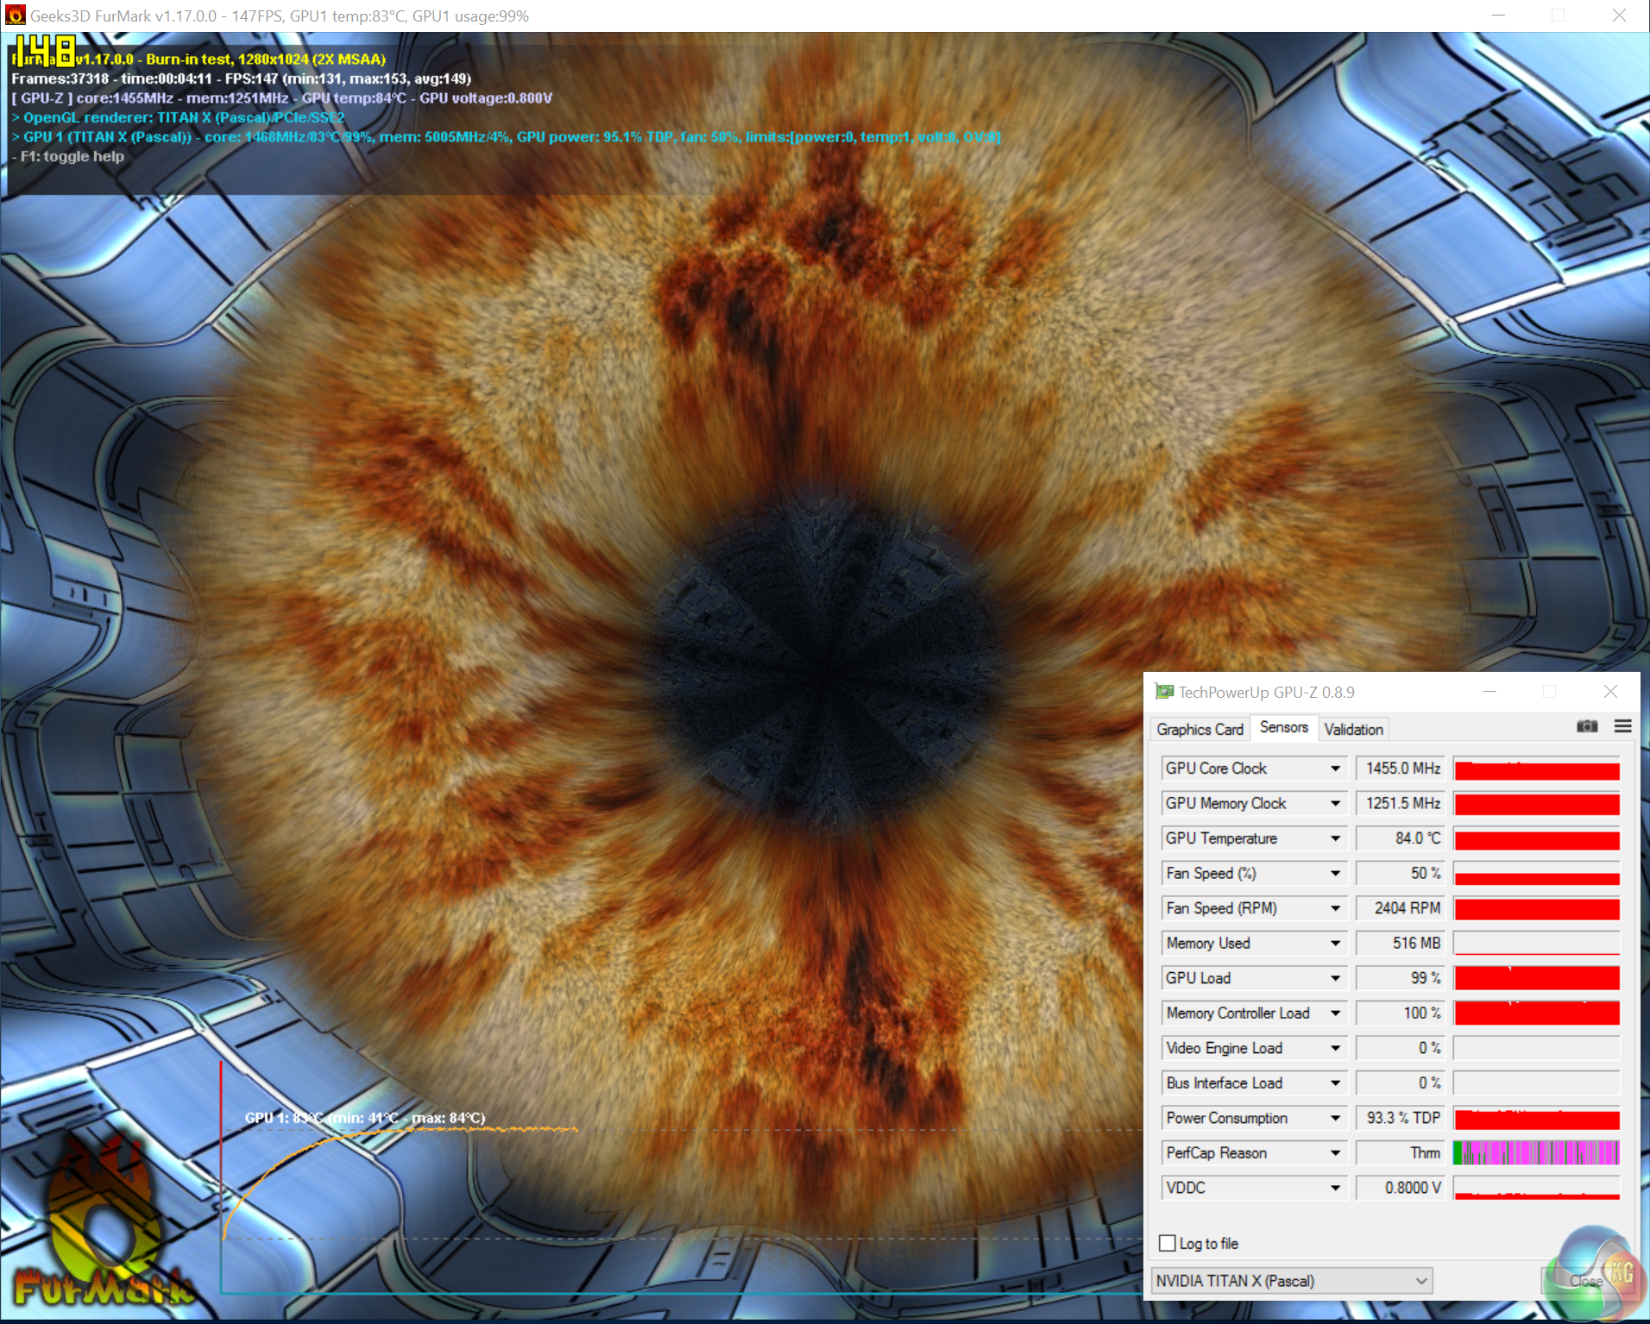The height and width of the screenshot is (1324, 1650).
Task: Click the 84.0 °C temperature value field
Action: point(1400,838)
